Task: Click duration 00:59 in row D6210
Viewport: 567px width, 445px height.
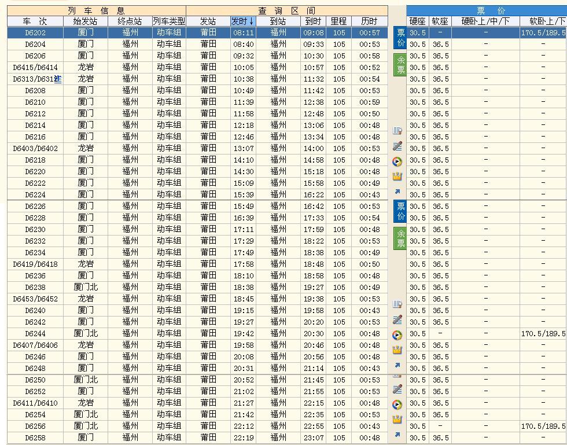Action: (x=370, y=102)
